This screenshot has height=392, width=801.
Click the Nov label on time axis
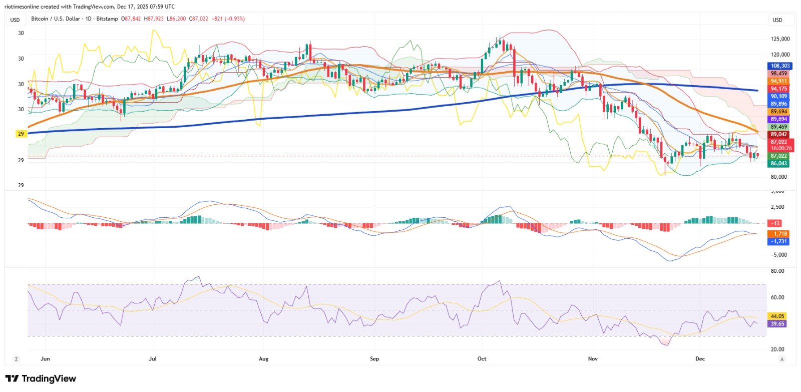coord(593,358)
